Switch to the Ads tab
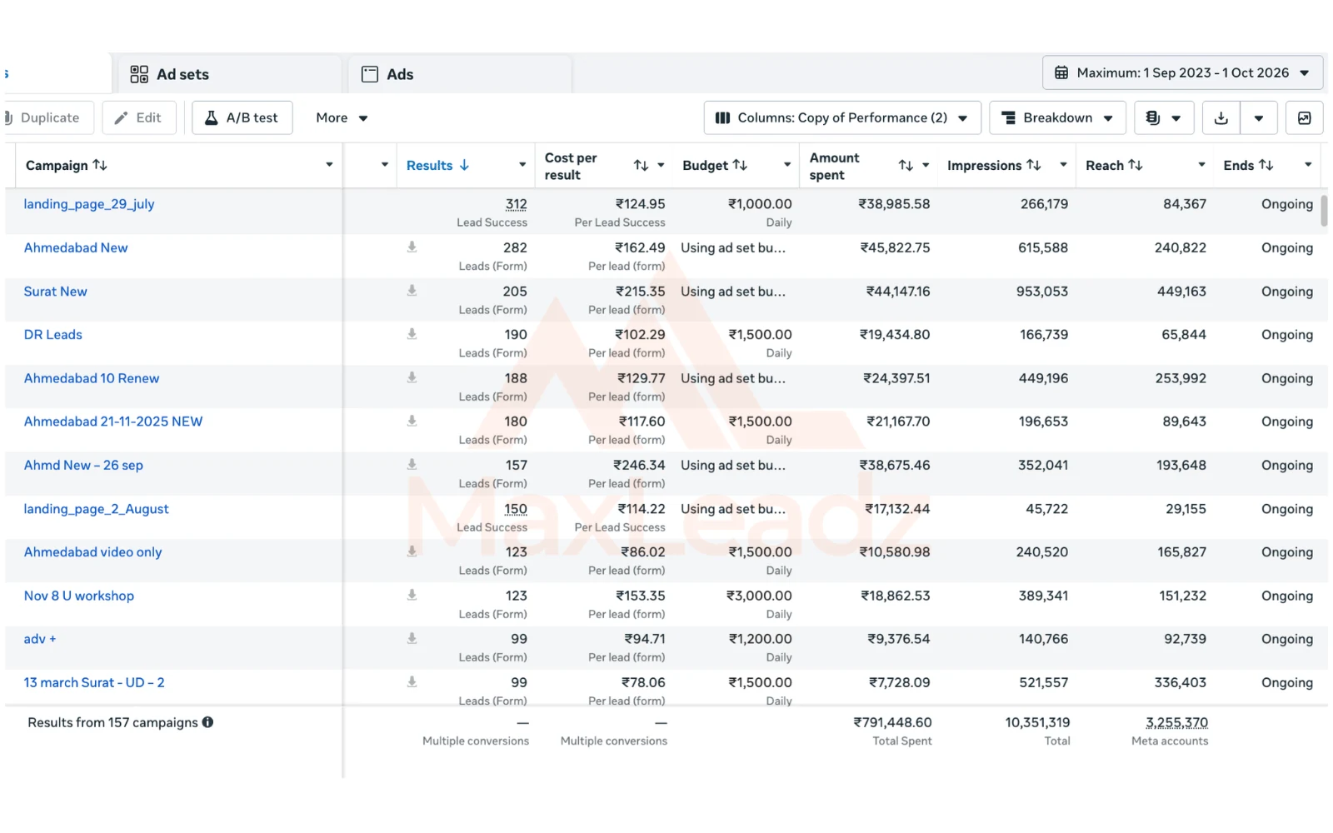Screen dimensions: 1333x833 point(460,74)
